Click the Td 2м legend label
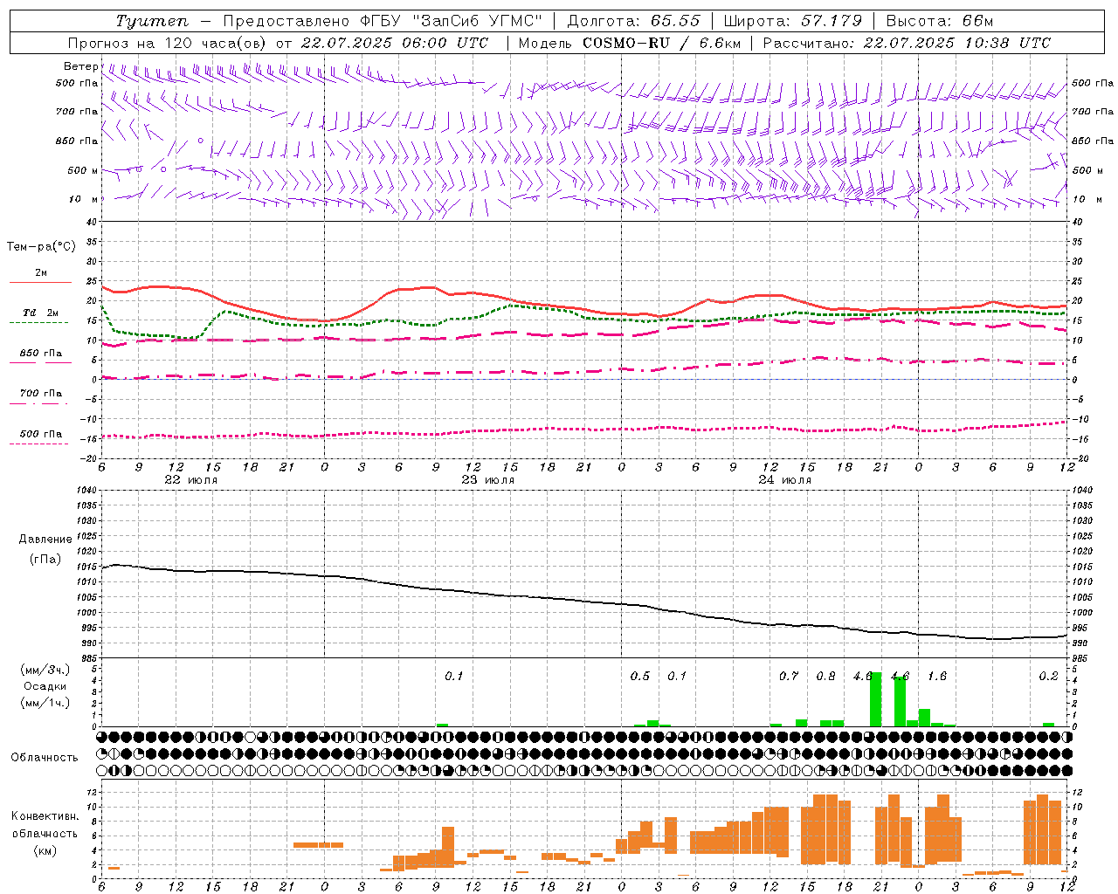This screenshot has height=894, width=1118. click(40, 313)
